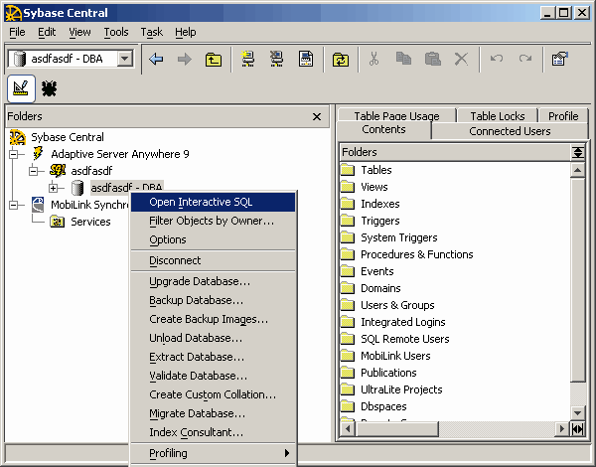This screenshot has height=467, width=596.
Task: Open the Help menu
Action: point(185,32)
